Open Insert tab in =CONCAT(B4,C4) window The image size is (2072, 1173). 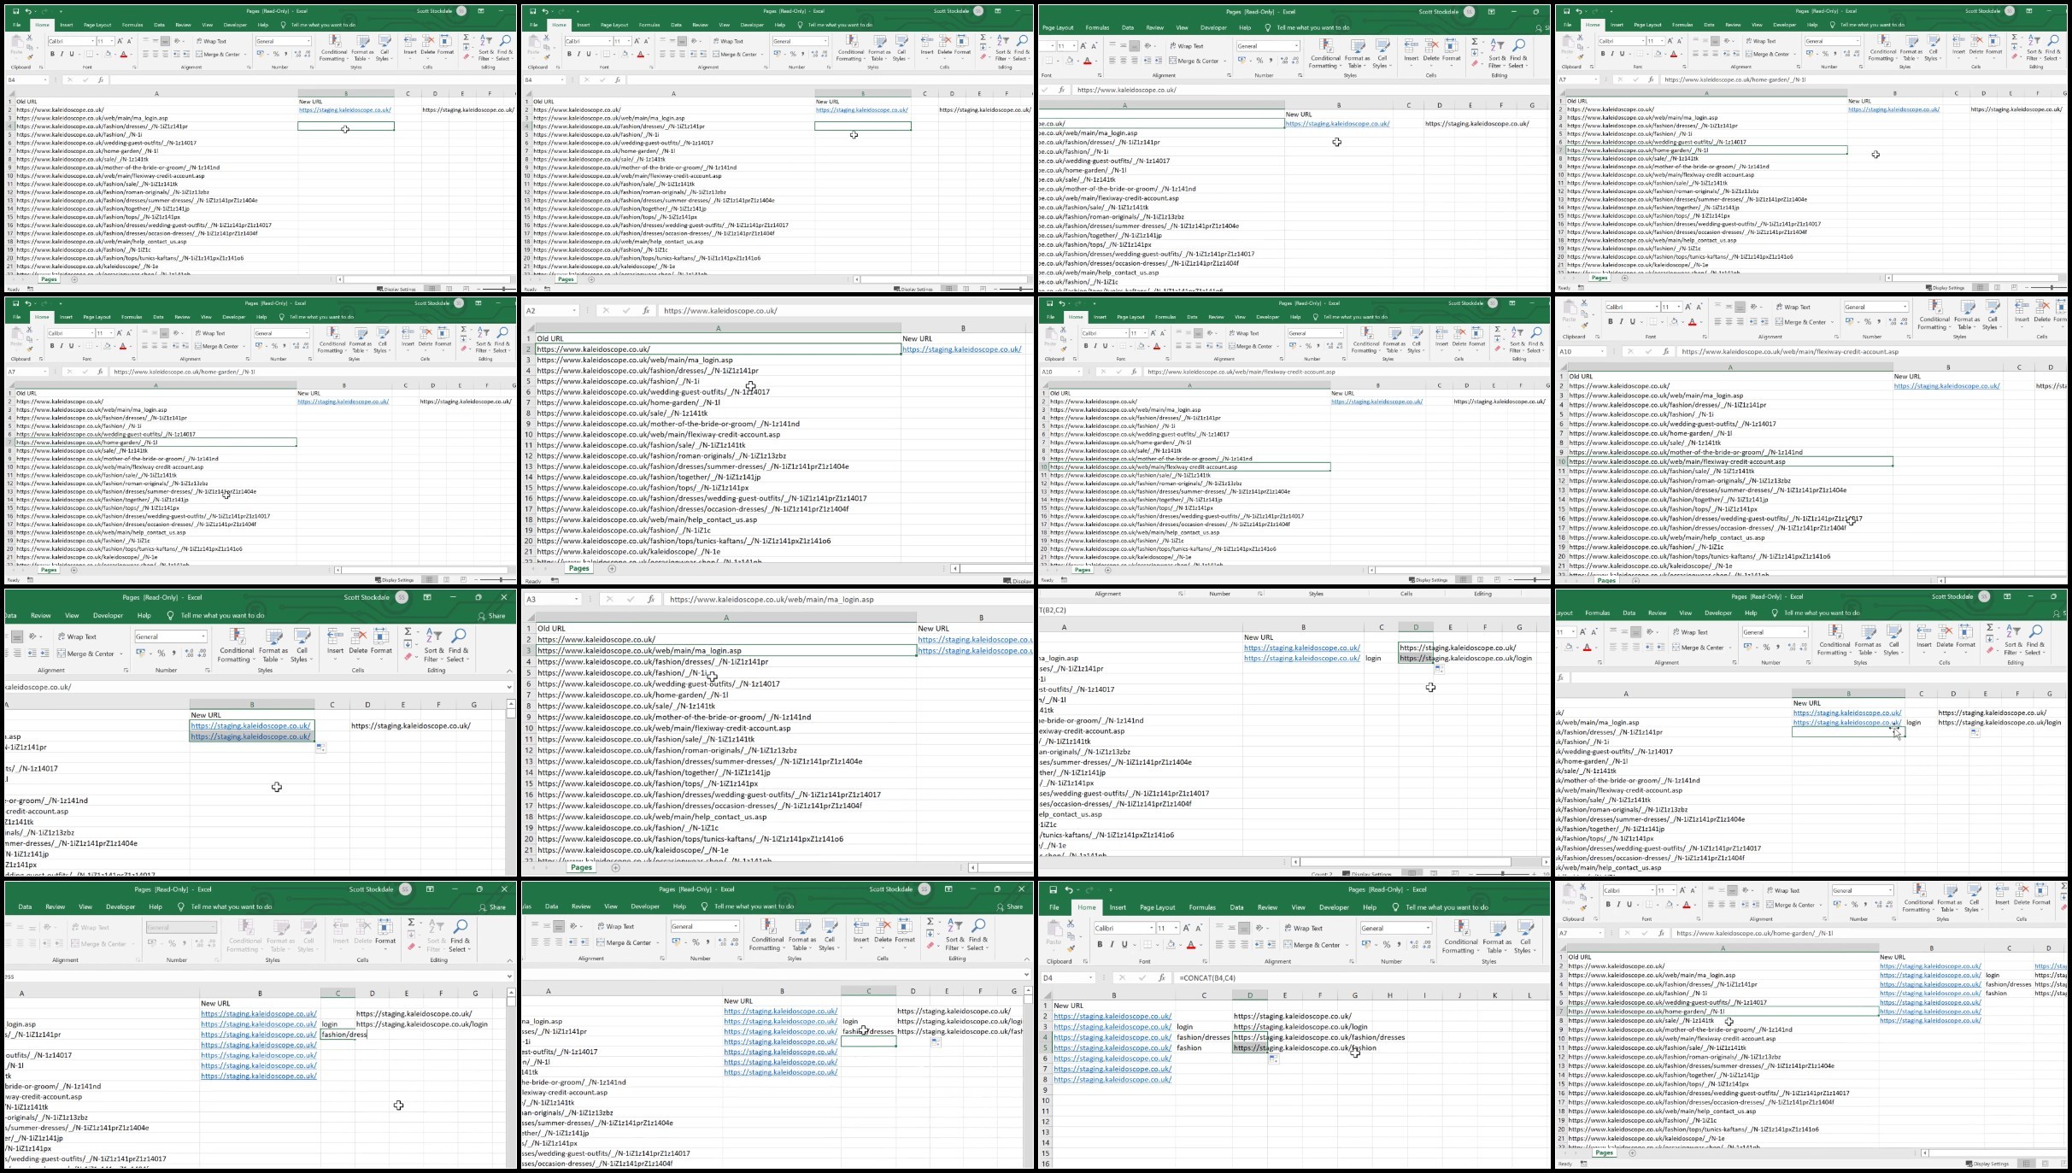tap(1118, 907)
